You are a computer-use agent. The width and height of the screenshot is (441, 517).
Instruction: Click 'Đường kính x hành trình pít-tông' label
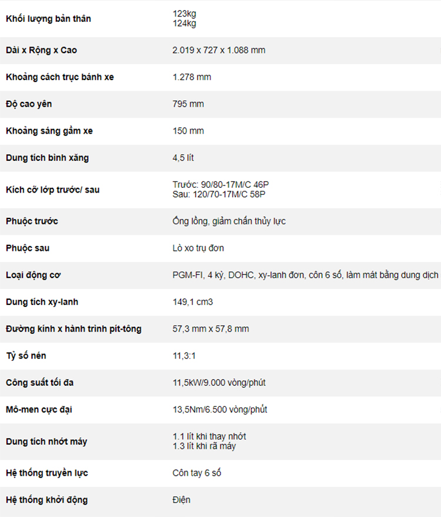(x=73, y=329)
